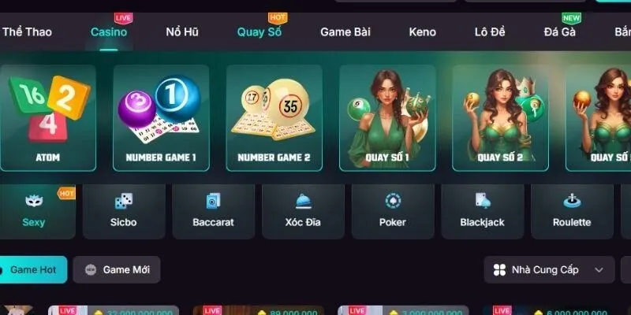This screenshot has height=315, width=631.
Task: Open the Đá Gà tab
Action: point(560,32)
